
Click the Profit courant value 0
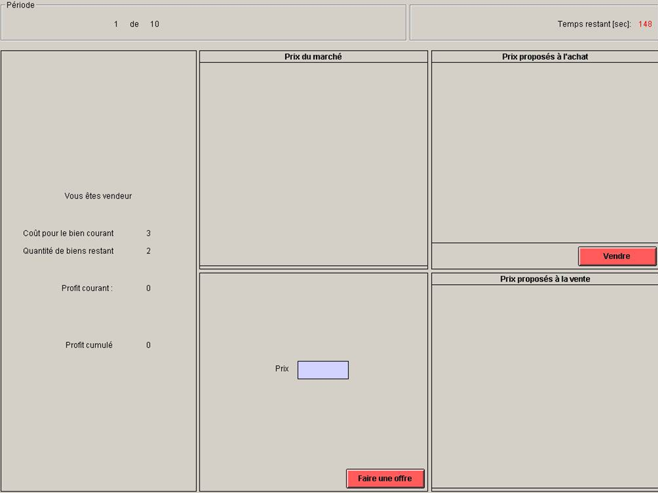pos(149,288)
